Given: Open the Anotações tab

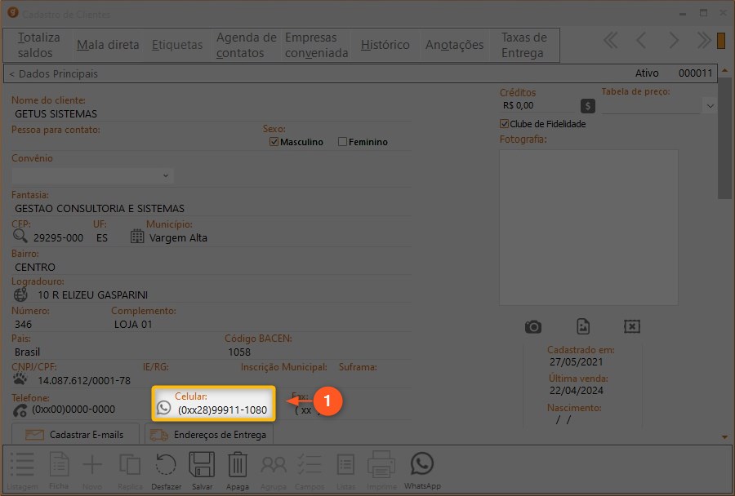Looking at the screenshot, I should [x=454, y=45].
